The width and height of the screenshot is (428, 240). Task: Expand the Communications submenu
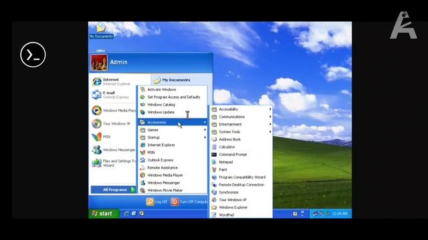coord(241,117)
